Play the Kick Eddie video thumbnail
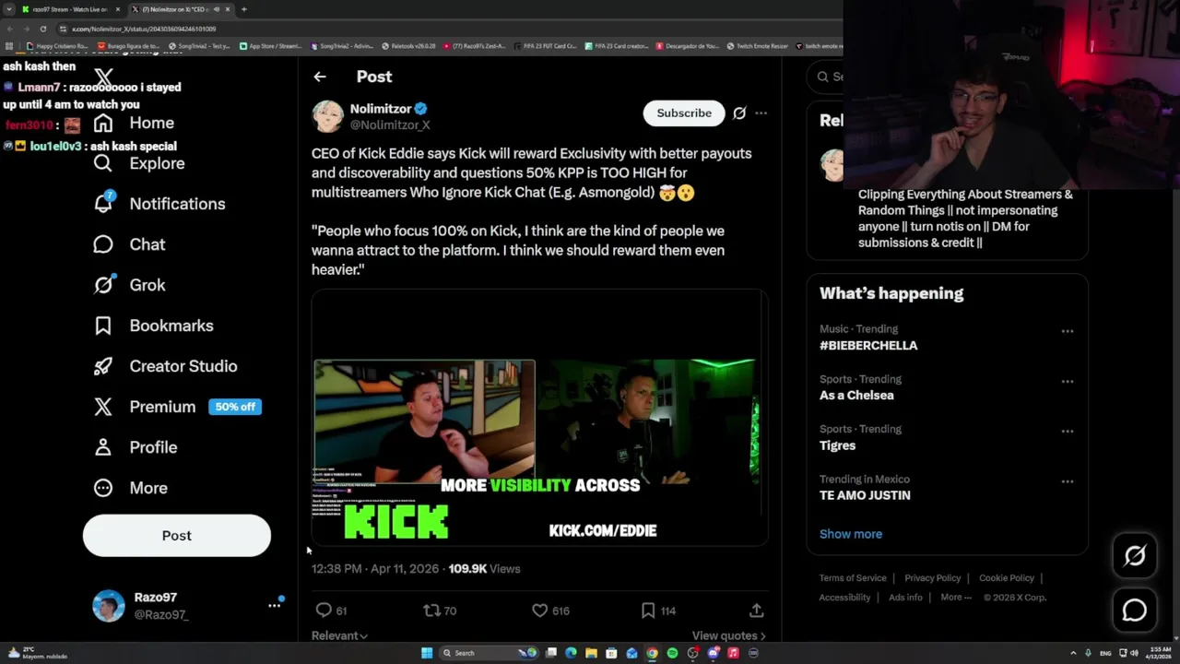1180x664 pixels. (x=539, y=418)
